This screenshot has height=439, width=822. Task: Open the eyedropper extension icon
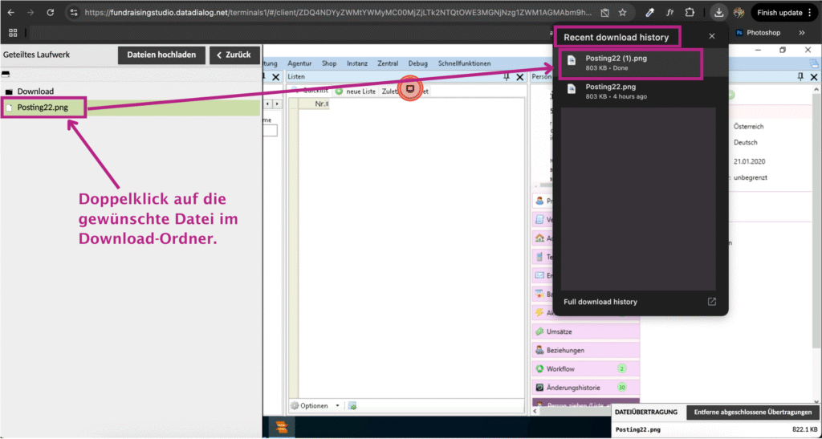point(649,13)
